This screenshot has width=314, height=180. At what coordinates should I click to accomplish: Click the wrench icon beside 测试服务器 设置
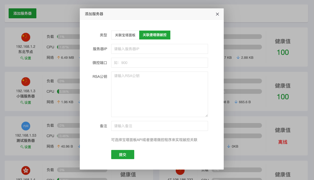pos(22,147)
